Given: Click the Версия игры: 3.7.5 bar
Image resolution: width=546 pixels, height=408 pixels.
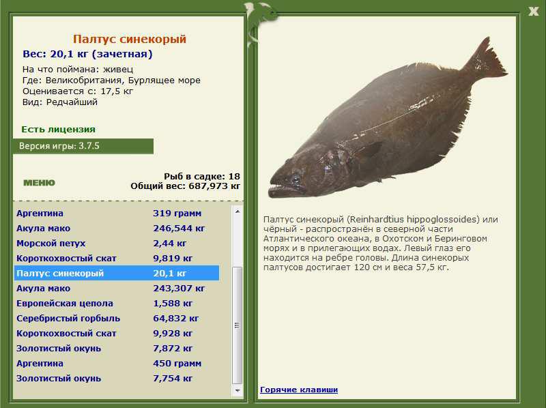Looking at the screenshot, I should 83,146.
